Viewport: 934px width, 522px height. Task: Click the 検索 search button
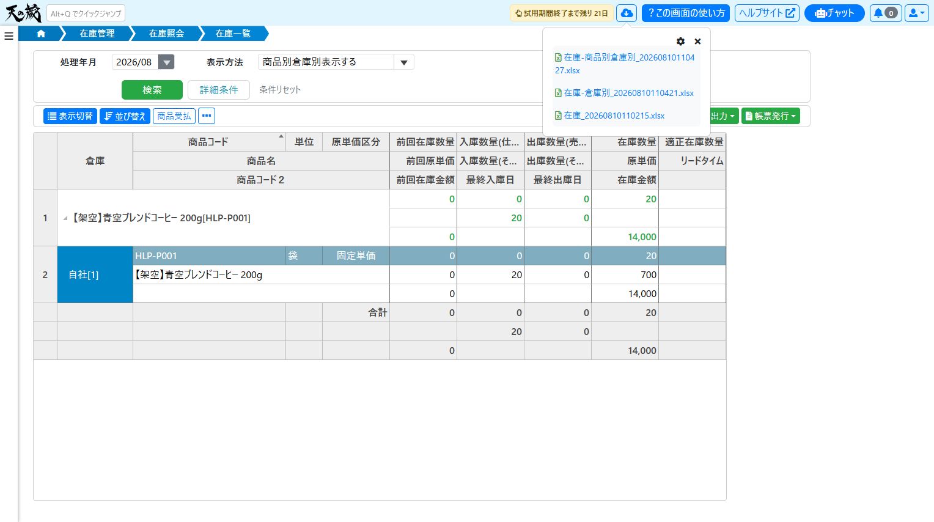tap(152, 90)
